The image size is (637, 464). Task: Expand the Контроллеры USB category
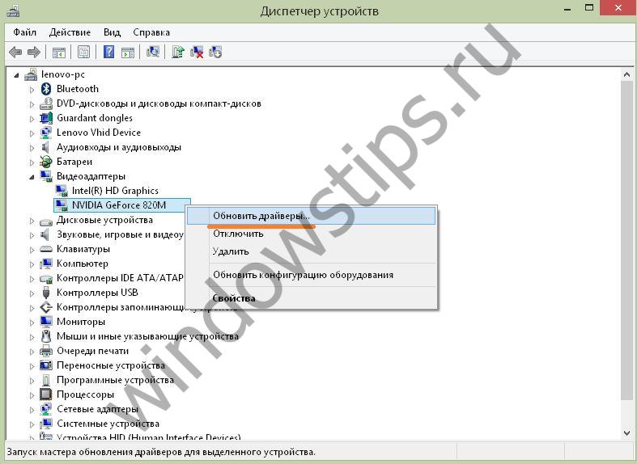coord(32,293)
